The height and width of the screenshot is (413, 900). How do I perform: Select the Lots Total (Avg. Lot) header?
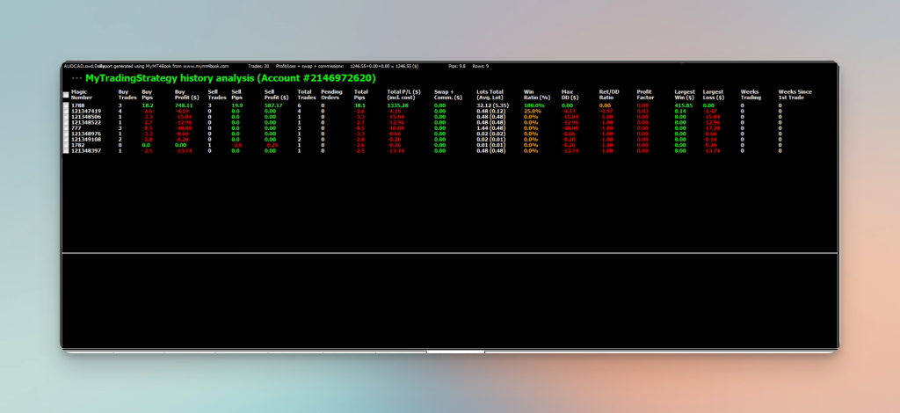click(490, 95)
